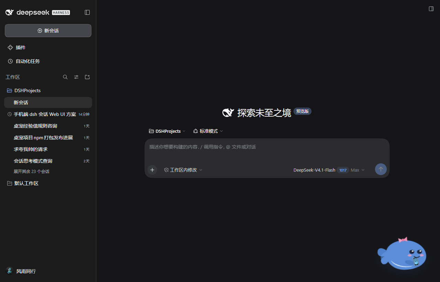Click the HARNESS label beside the logo
This screenshot has height=282, width=440.
point(61,13)
